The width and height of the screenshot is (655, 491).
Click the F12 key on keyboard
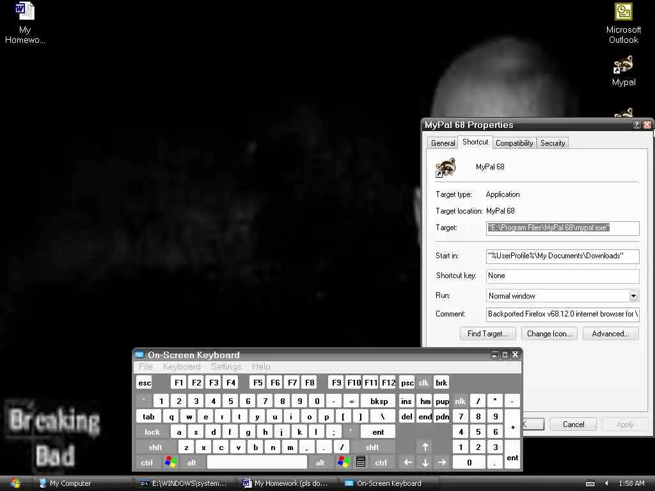(388, 382)
